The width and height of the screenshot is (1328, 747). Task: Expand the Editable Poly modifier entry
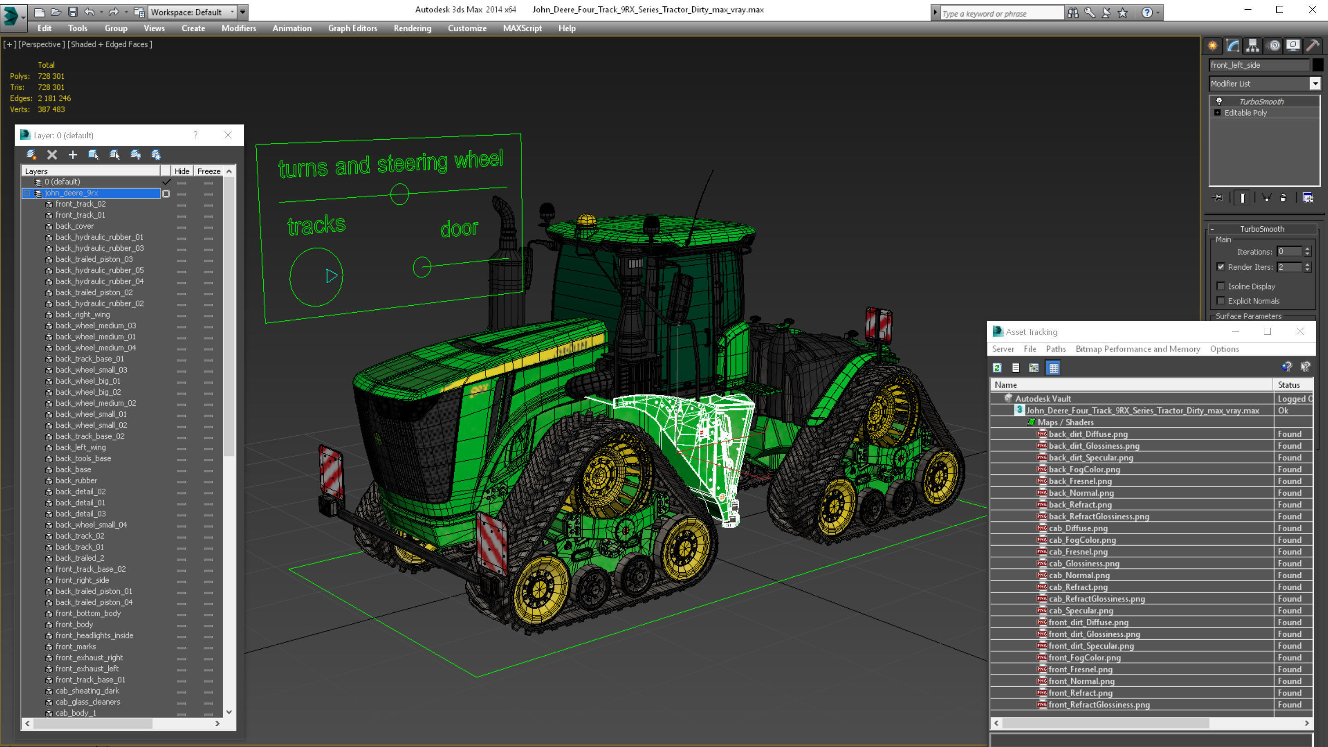[1217, 113]
